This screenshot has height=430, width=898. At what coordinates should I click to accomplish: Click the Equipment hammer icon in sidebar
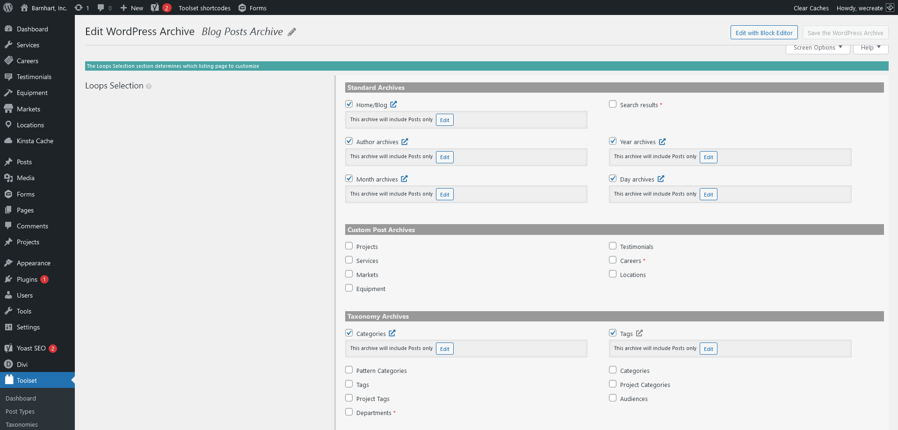[x=8, y=93]
